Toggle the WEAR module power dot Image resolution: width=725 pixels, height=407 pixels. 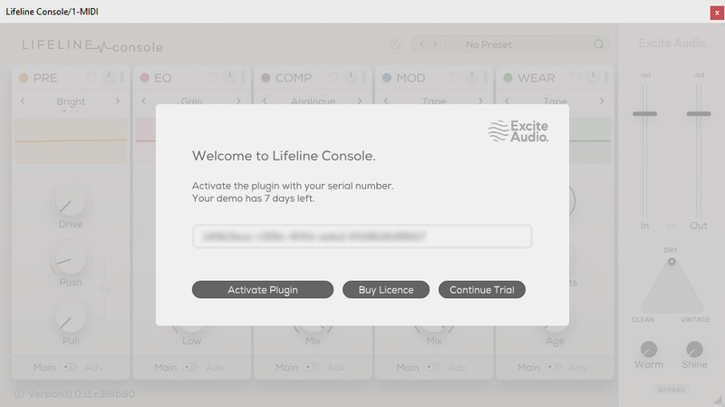[508, 77]
